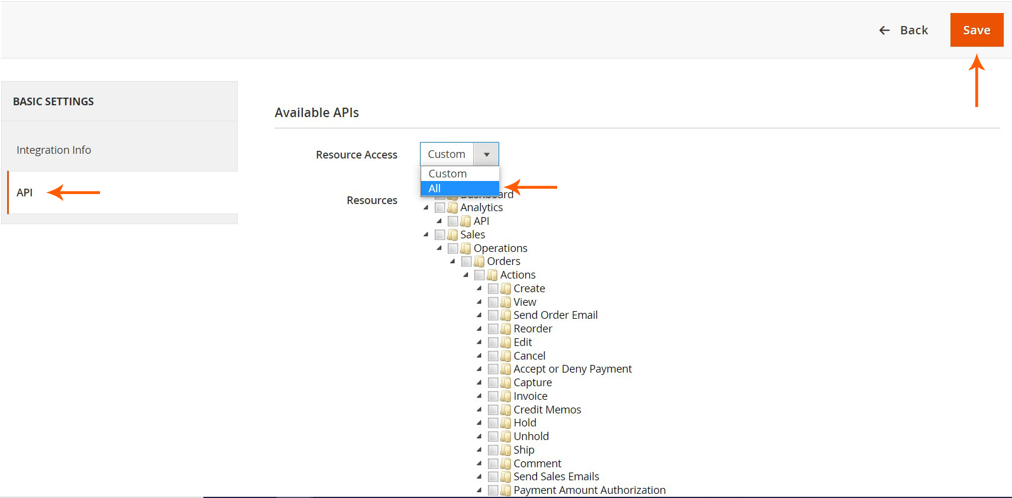Switch to the Integration Info tab
This screenshot has height=498, width=1012.
(x=54, y=150)
